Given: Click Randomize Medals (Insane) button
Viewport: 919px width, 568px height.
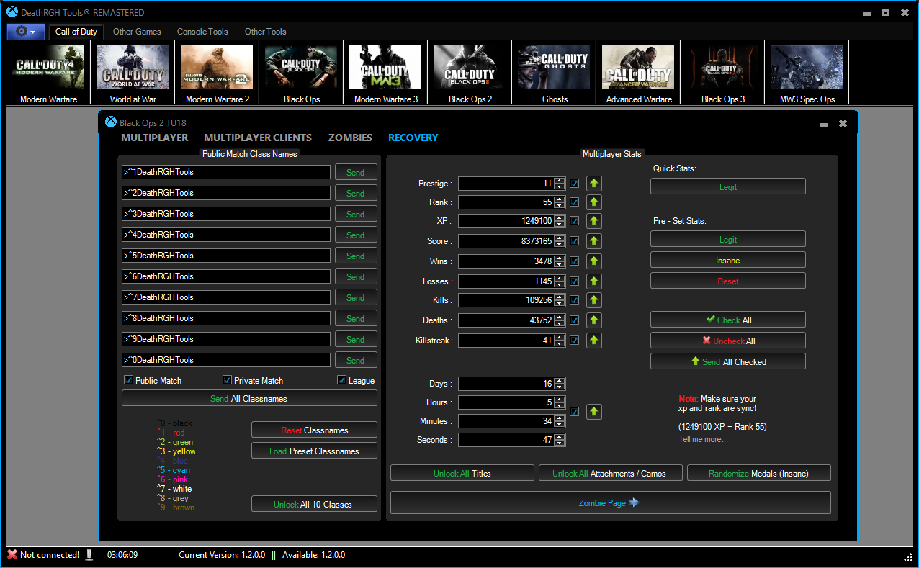Looking at the screenshot, I should pyautogui.click(x=758, y=473).
